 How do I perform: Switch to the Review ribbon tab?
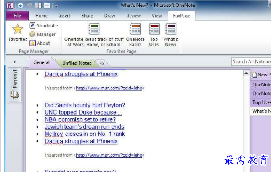click(133, 16)
